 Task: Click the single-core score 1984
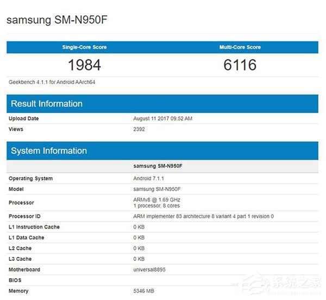tap(84, 65)
